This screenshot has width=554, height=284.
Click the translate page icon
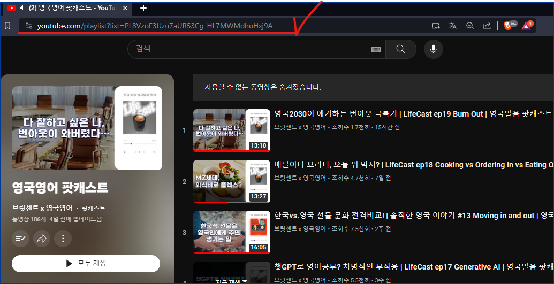(453, 26)
